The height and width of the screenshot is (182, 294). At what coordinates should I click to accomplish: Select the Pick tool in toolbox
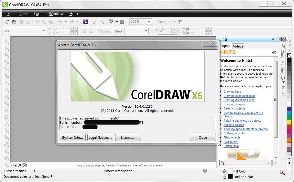[7, 41]
